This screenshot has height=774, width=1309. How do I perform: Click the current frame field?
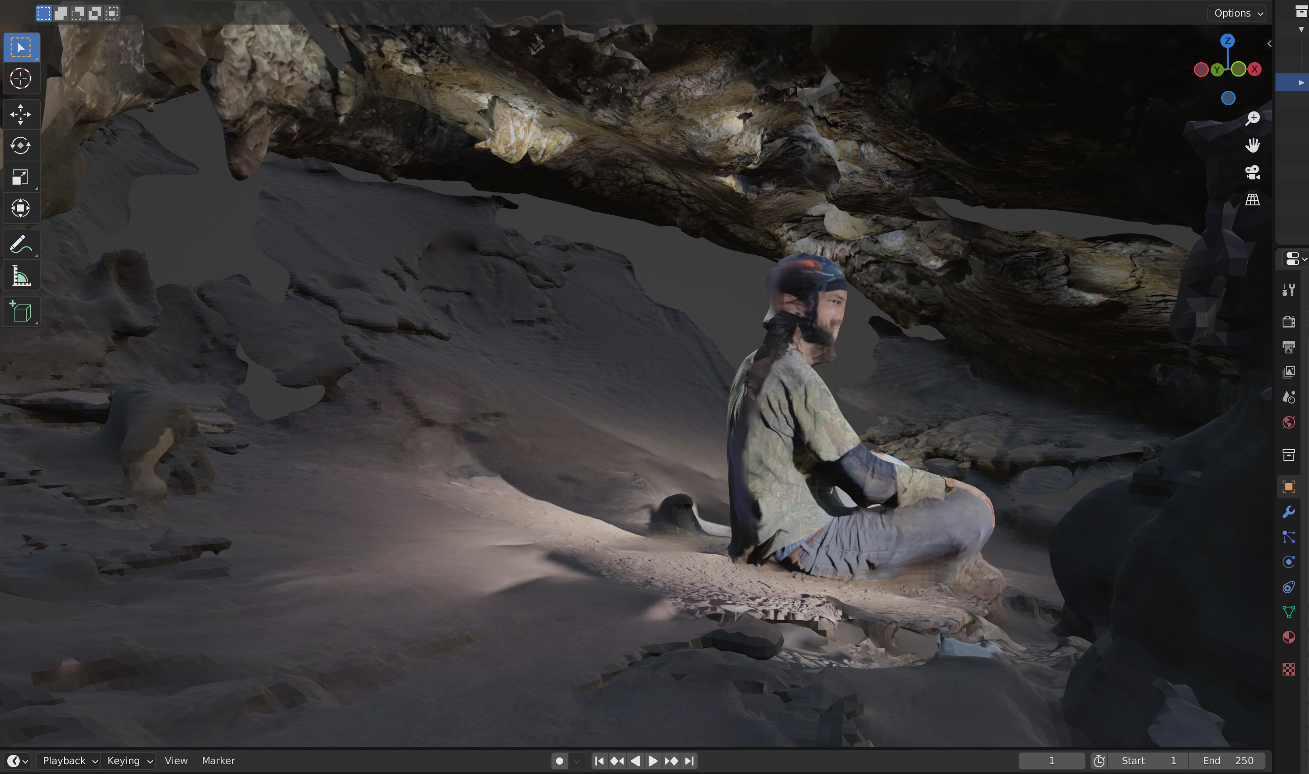1051,761
